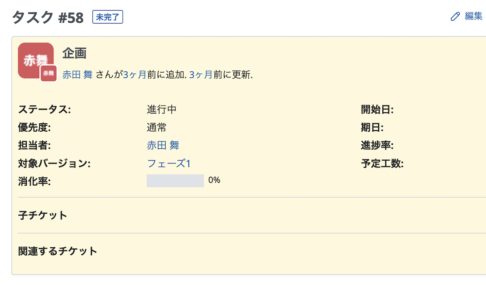This screenshot has width=486, height=285.
Task: Click the 消化率 progress bar
Action: [x=175, y=181]
